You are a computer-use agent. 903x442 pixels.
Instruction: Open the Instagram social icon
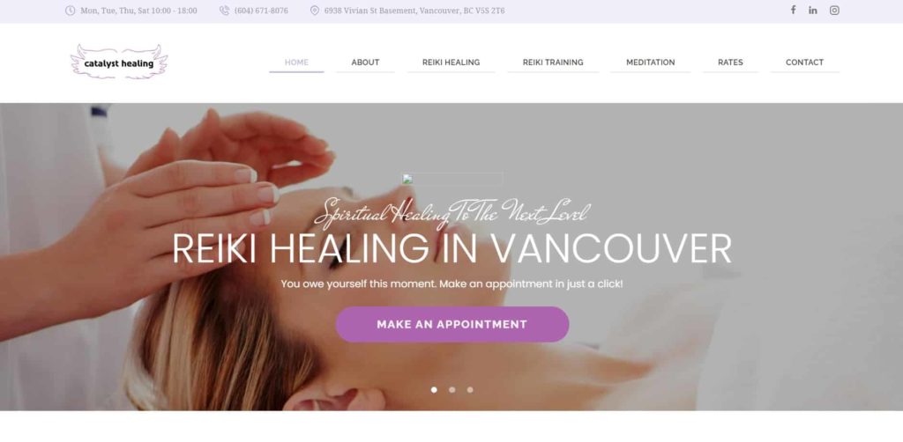pyautogui.click(x=834, y=11)
